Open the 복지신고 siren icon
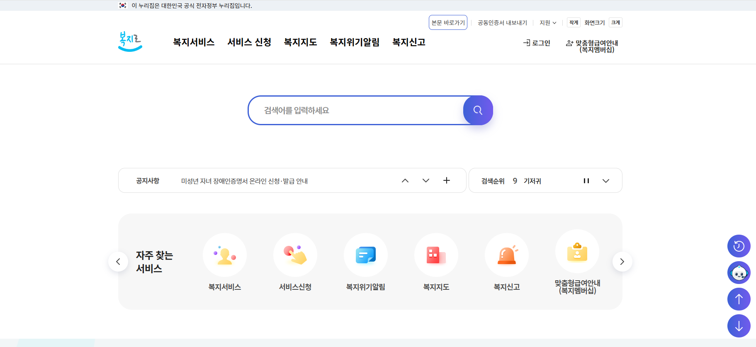The width and height of the screenshot is (756, 347). pyautogui.click(x=507, y=255)
